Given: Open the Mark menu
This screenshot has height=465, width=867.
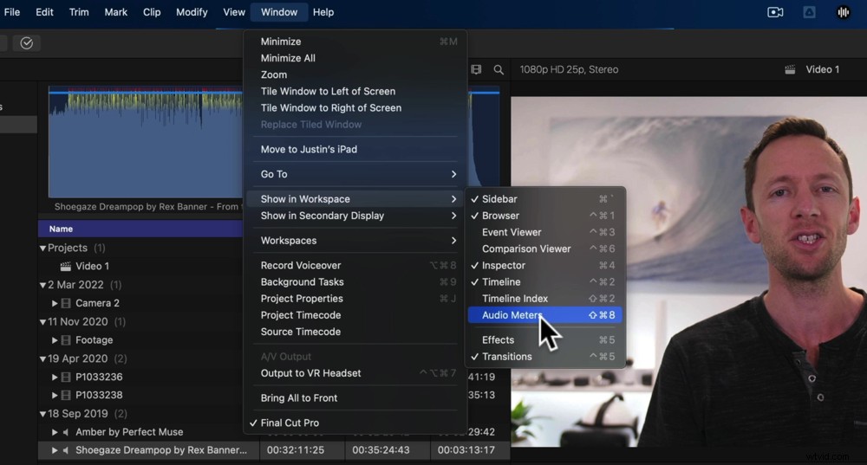Looking at the screenshot, I should tap(116, 12).
